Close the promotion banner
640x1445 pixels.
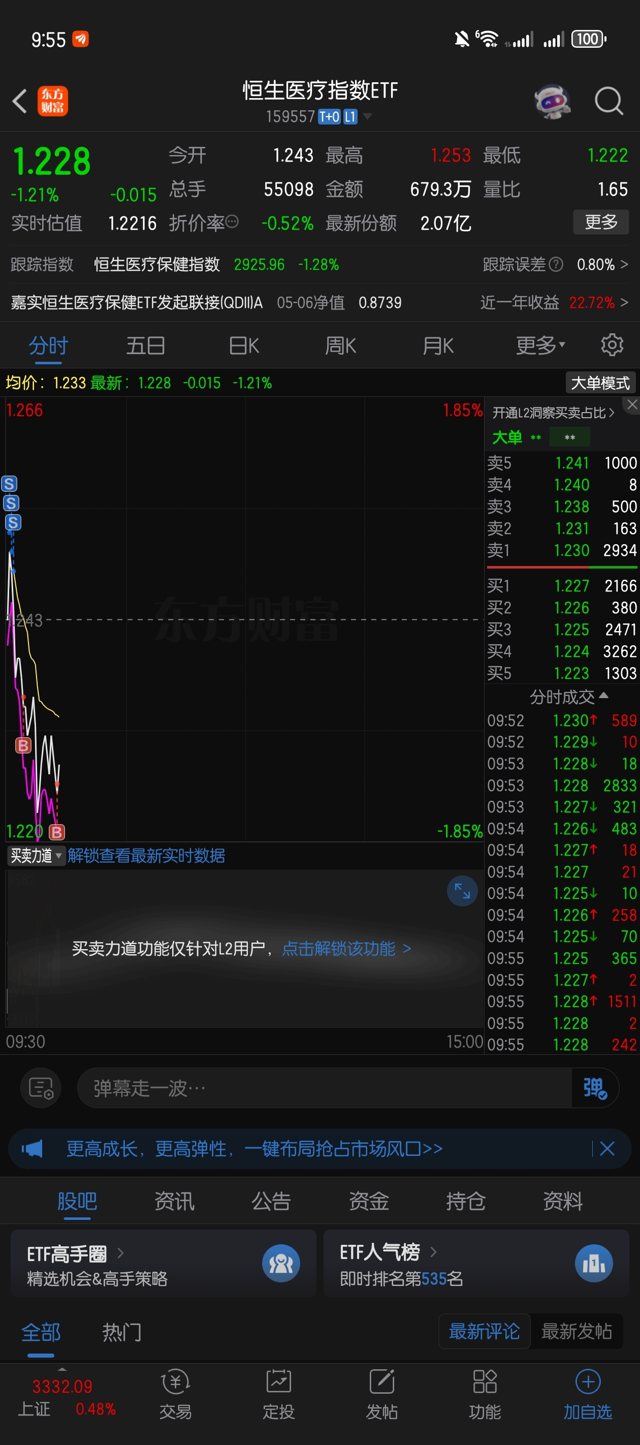pos(607,1148)
